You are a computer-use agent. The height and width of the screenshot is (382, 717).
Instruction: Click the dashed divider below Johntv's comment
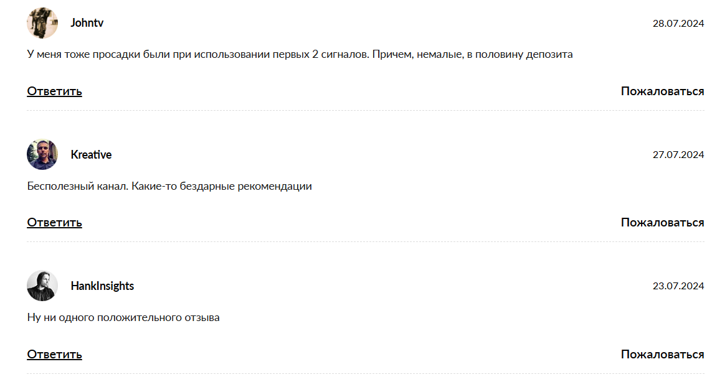point(366,111)
